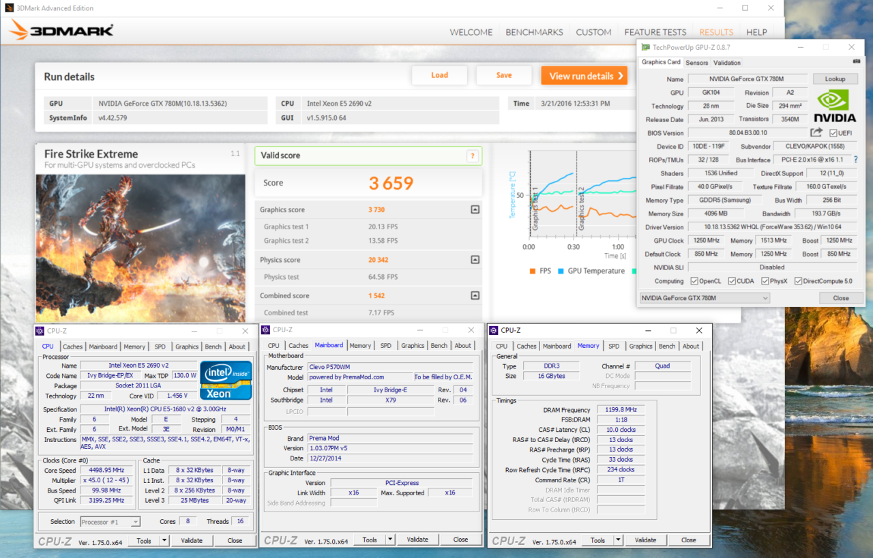
Task: Click the overall score value 3 659
Action: pyautogui.click(x=391, y=183)
